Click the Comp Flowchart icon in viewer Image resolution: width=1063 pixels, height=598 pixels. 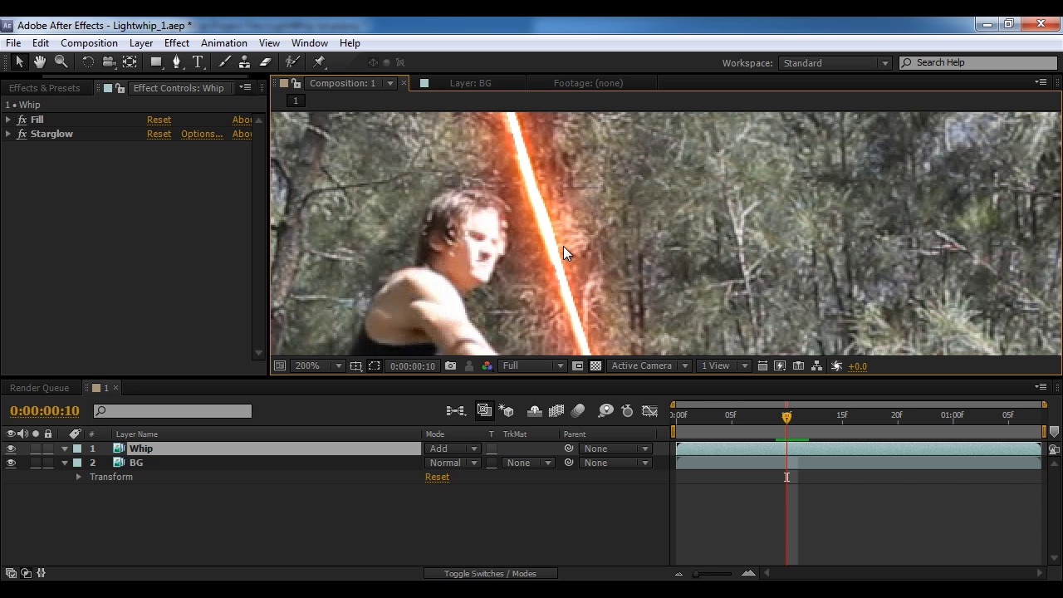[x=816, y=365]
